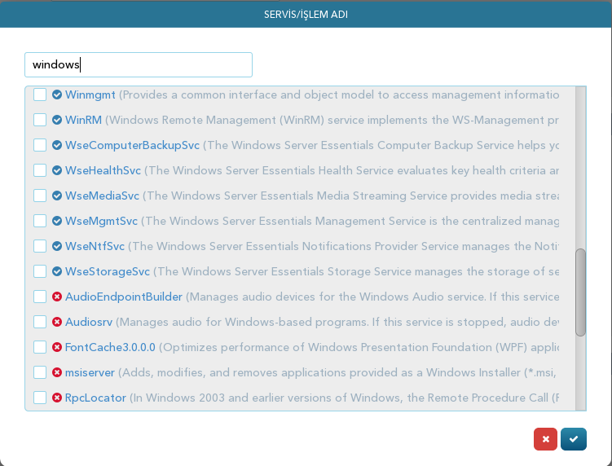Click the WseComputerBackupSvc service name

coord(132,145)
